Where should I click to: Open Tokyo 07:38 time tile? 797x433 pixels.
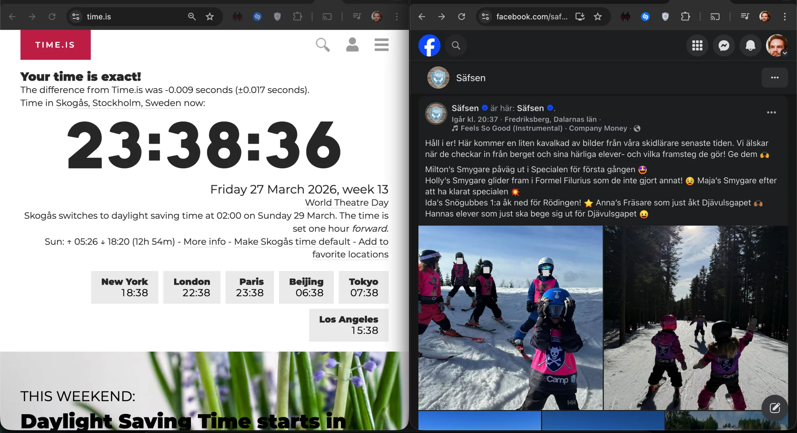pos(363,287)
